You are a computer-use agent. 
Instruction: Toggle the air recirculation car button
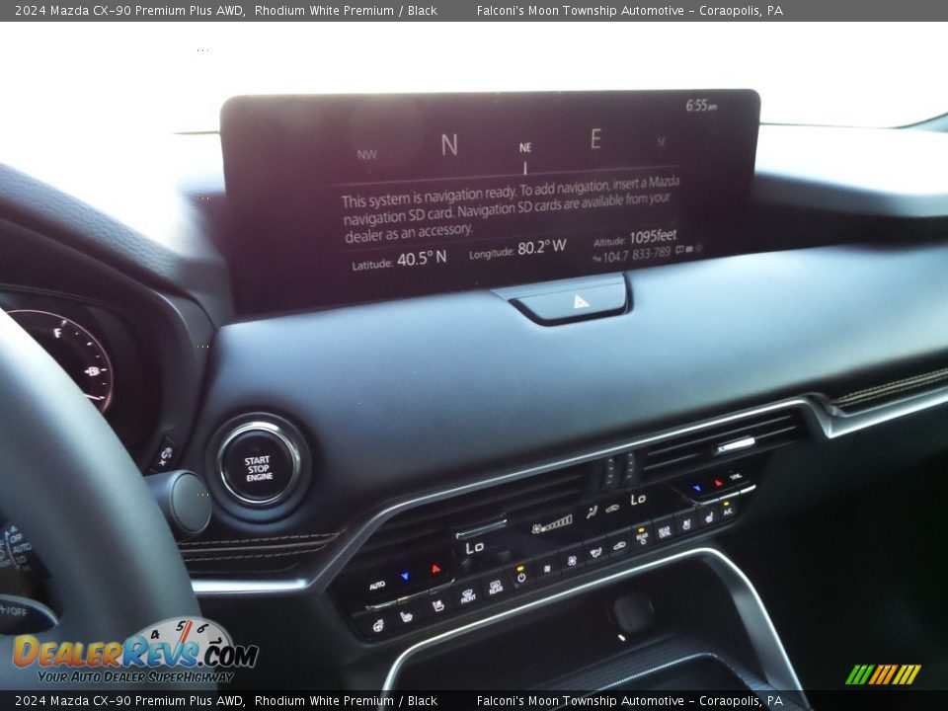click(619, 546)
